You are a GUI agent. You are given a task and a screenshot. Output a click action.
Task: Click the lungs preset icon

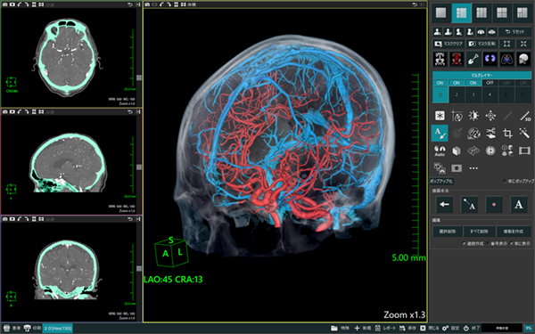tap(506, 59)
